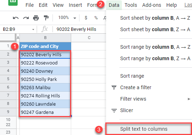Screen dimensions: 192x135
Task: Click the 90222 Rosewood cell
Action: [x=45, y=63]
